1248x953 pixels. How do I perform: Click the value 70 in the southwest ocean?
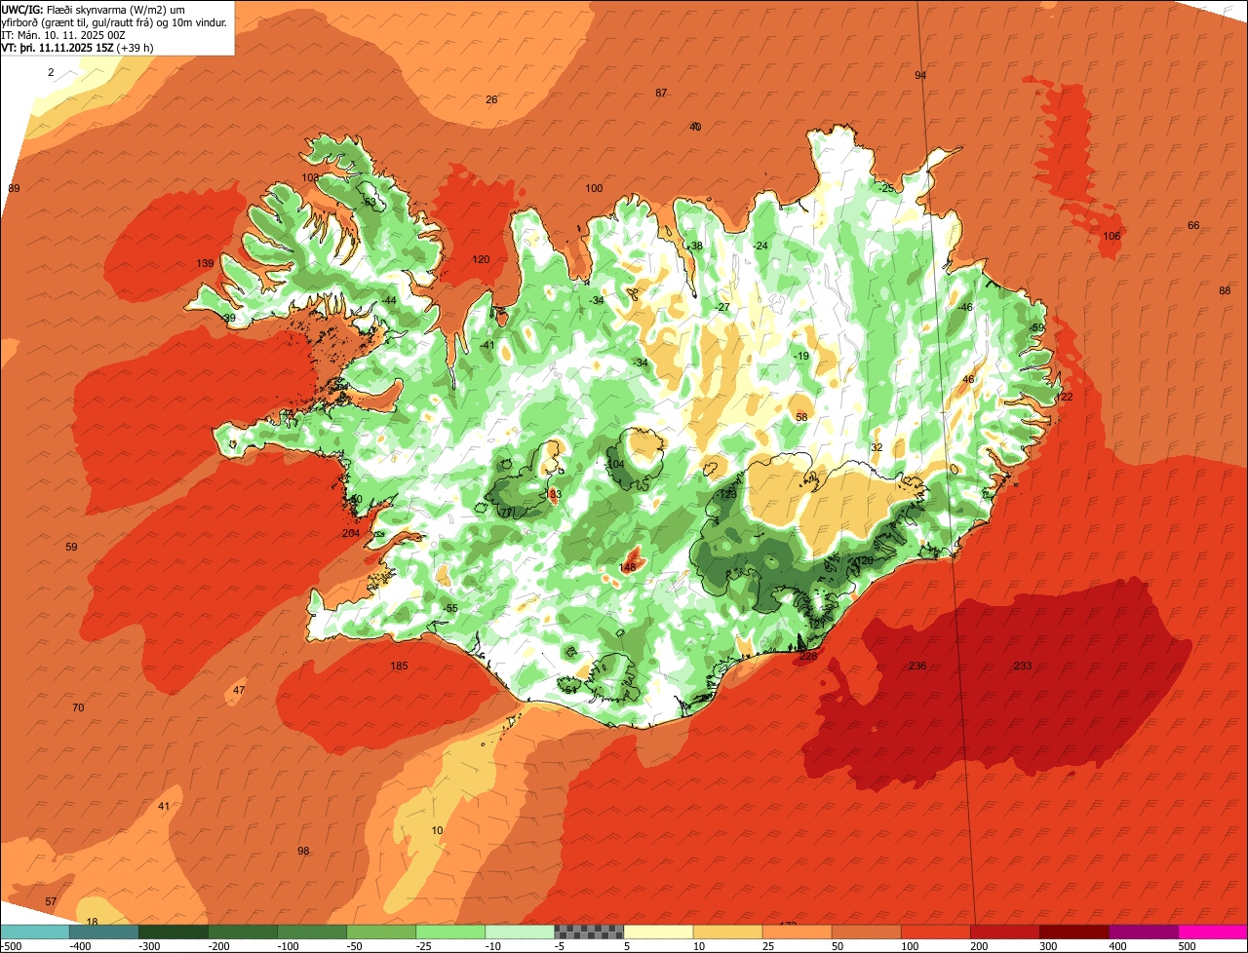[x=78, y=707]
